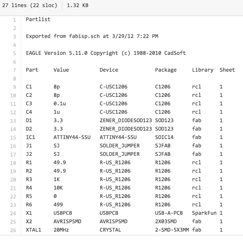The height and width of the screenshot is (241, 243).
Task: Click the 'Partlist' title text
Action: tap(38, 19)
